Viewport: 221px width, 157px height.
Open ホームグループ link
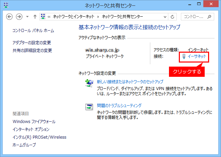24,145
